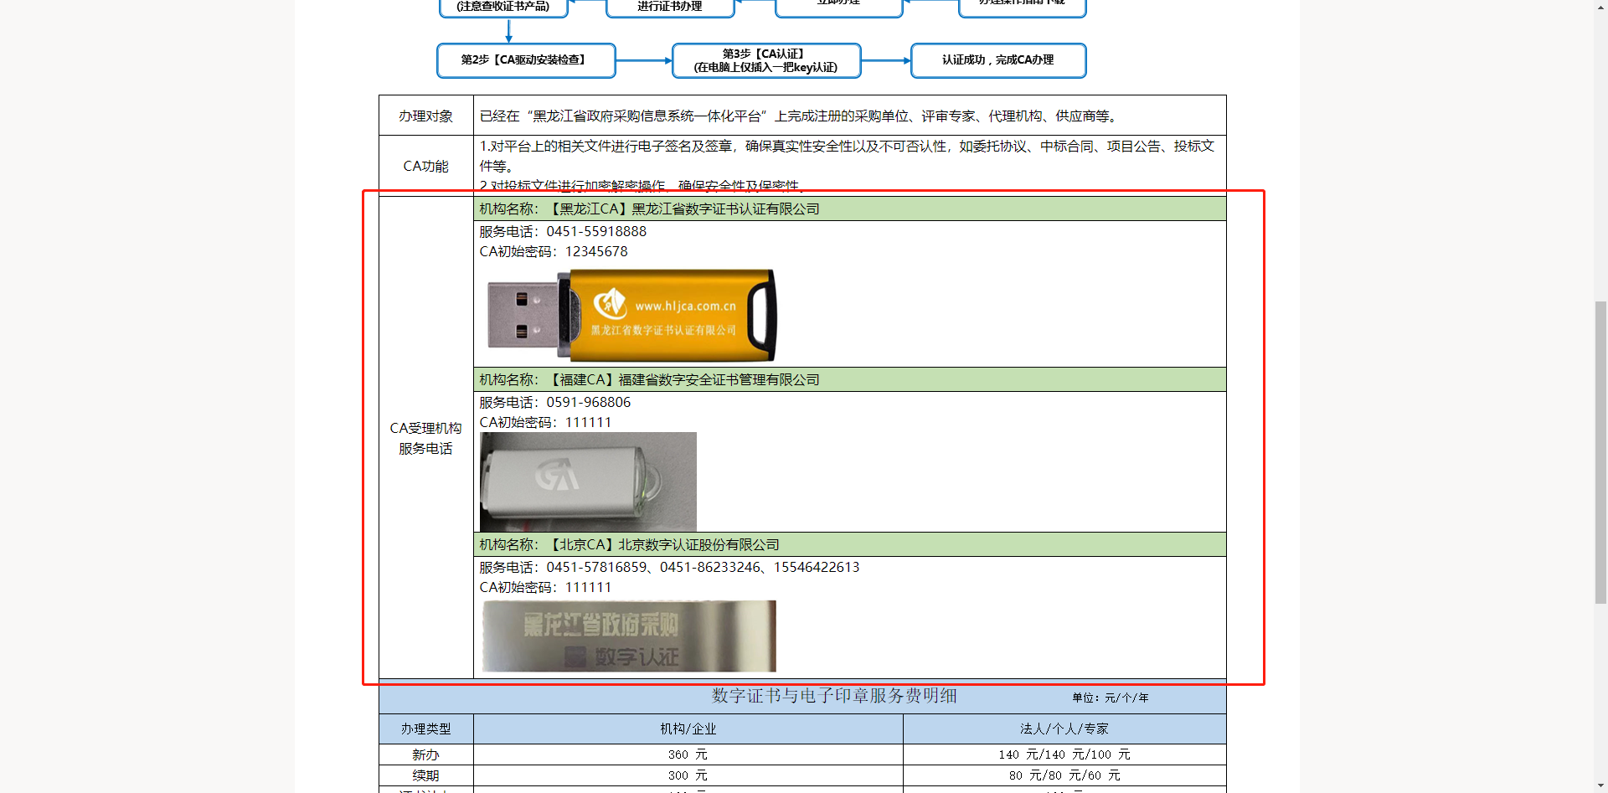Click the (注意查收证书产品) flowchart box
This screenshot has height=793, width=1608.
[503, 8]
